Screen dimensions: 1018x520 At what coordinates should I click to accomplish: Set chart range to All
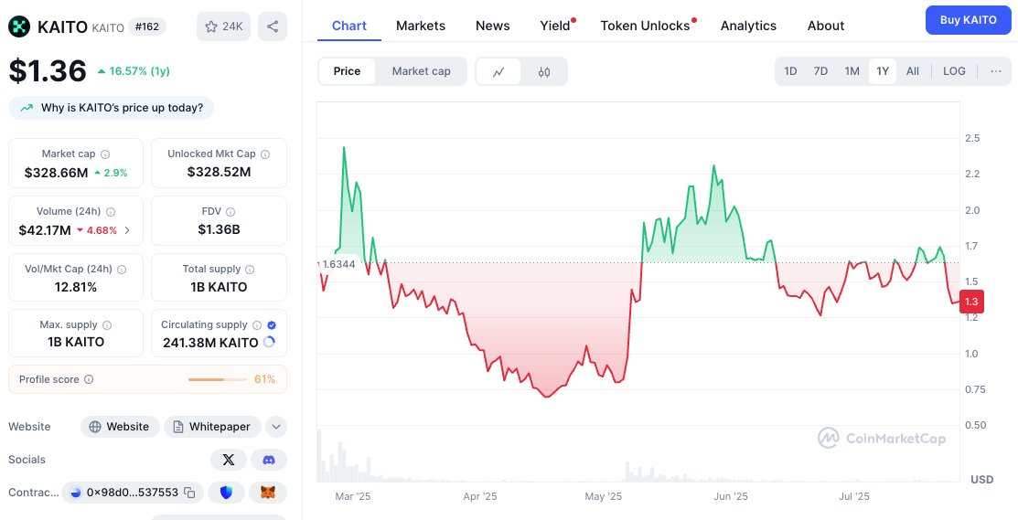tap(913, 71)
